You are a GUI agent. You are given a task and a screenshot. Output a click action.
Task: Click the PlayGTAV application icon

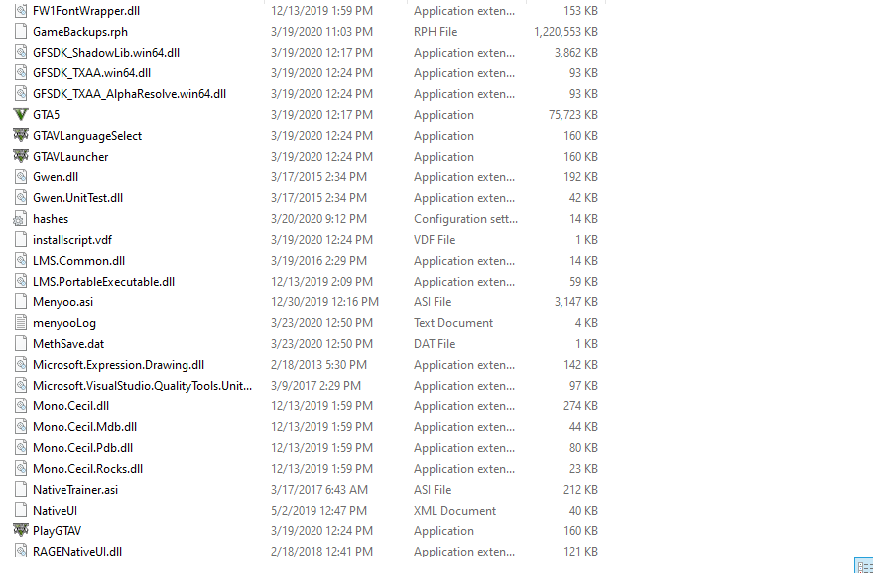click(21, 530)
